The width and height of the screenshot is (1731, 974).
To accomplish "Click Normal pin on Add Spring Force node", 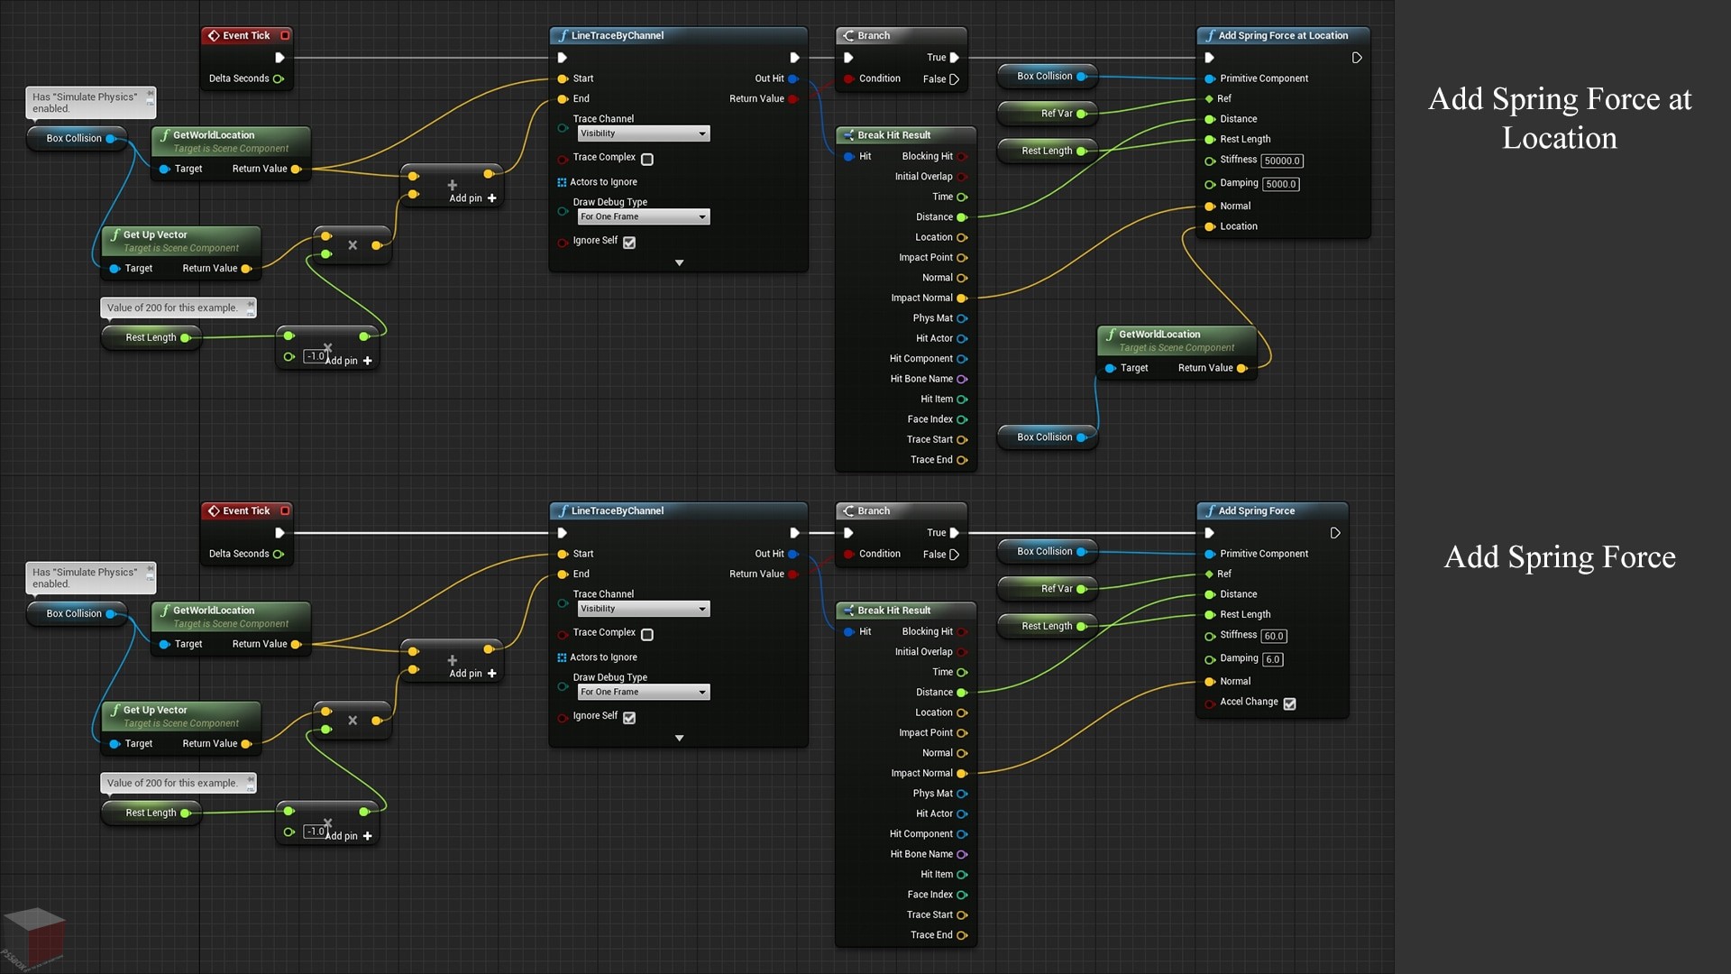I will coord(1210,682).
